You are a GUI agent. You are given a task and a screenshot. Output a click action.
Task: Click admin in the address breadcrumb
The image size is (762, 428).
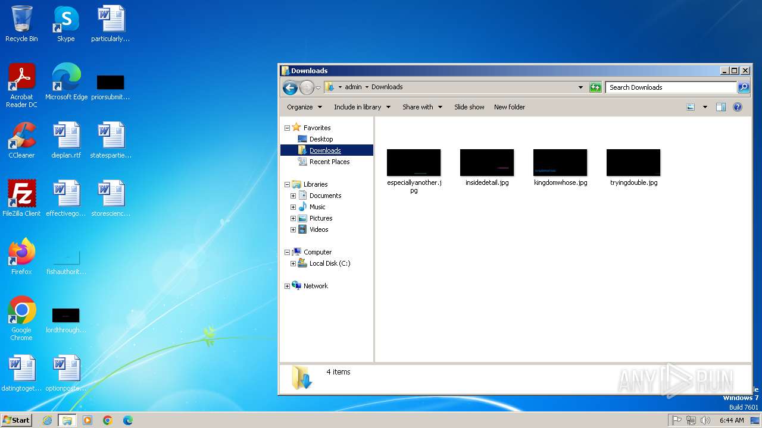click(x=353, y=87)
